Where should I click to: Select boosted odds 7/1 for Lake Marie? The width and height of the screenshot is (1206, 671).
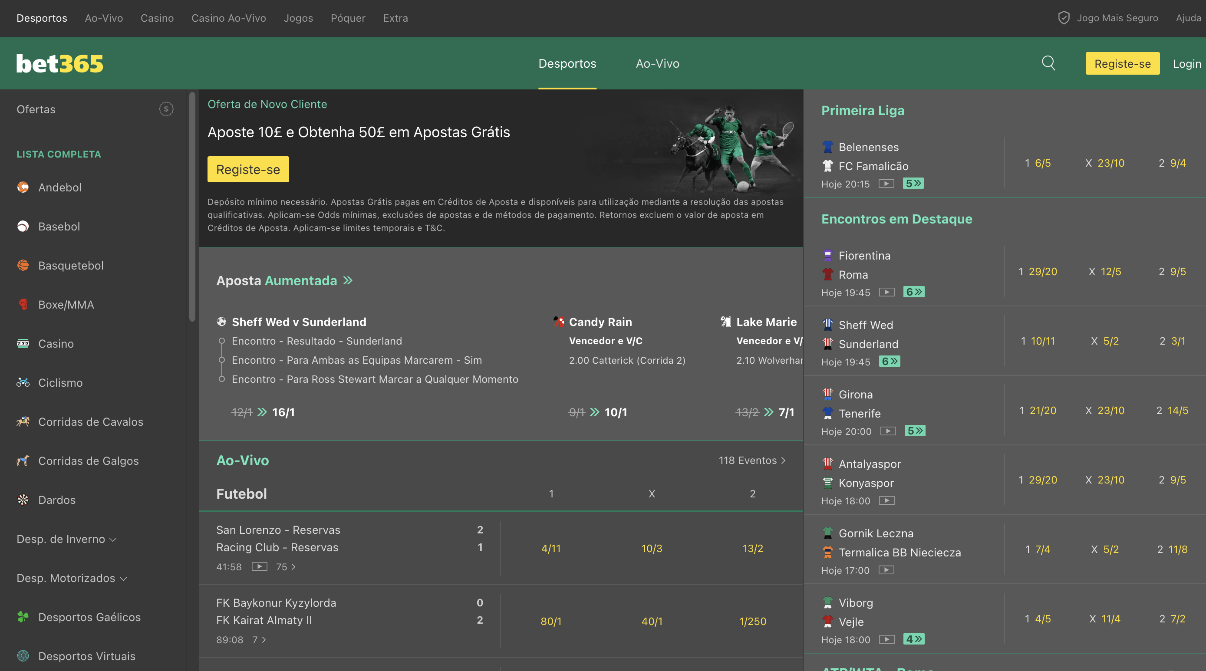click(x=786, y=412)
